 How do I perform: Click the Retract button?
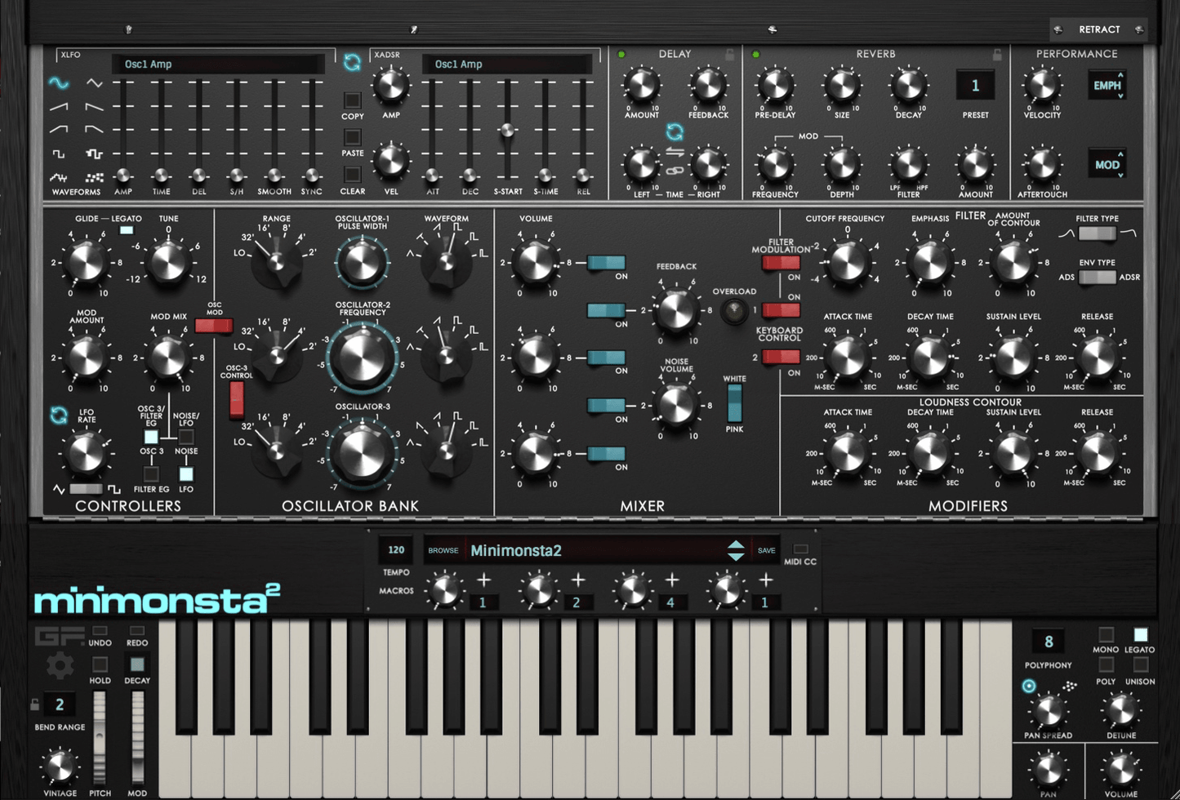1098,29
